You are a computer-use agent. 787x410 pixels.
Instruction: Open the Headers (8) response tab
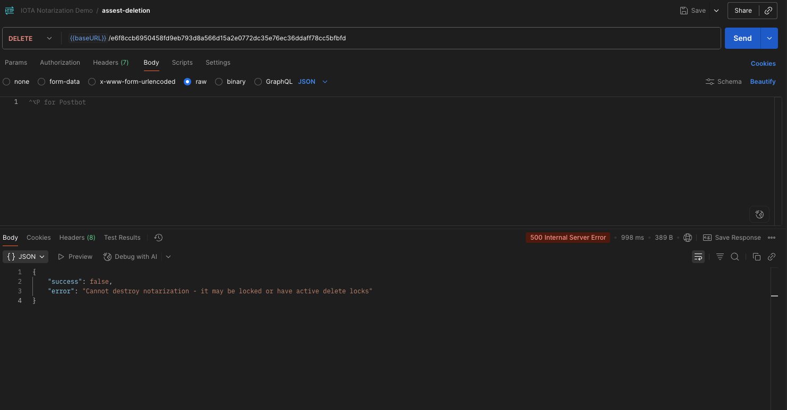click(x=76, y=237)
